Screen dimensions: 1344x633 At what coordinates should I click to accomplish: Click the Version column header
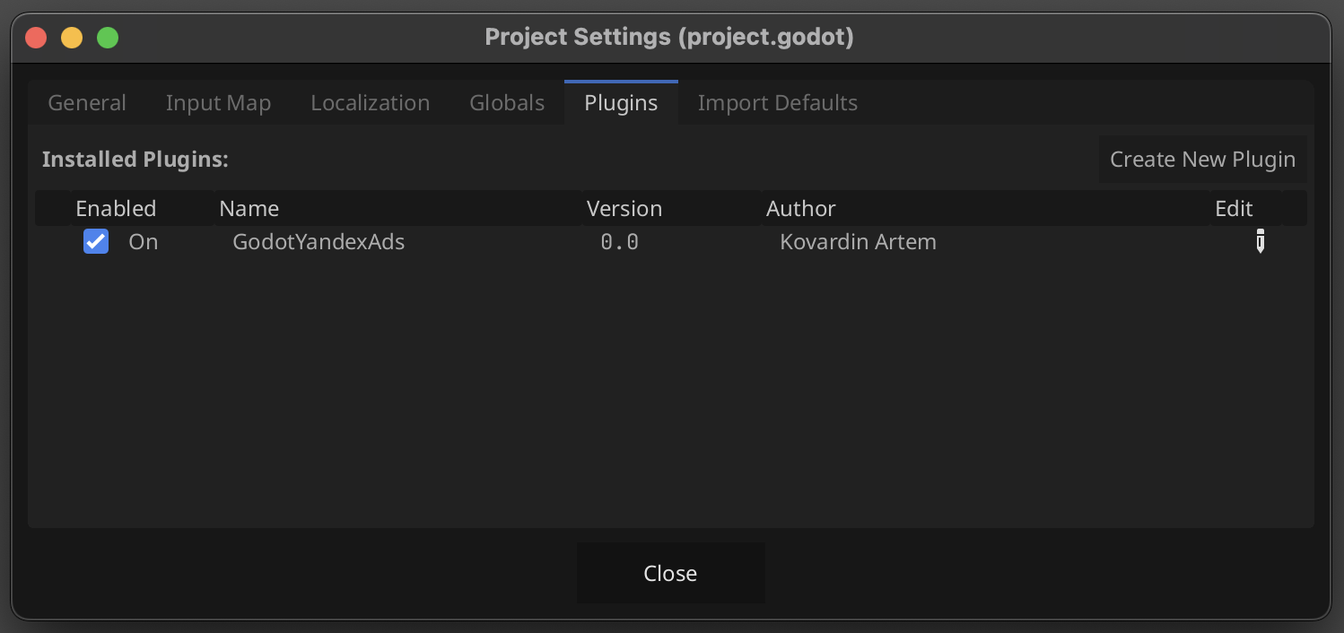click(624, 209)
